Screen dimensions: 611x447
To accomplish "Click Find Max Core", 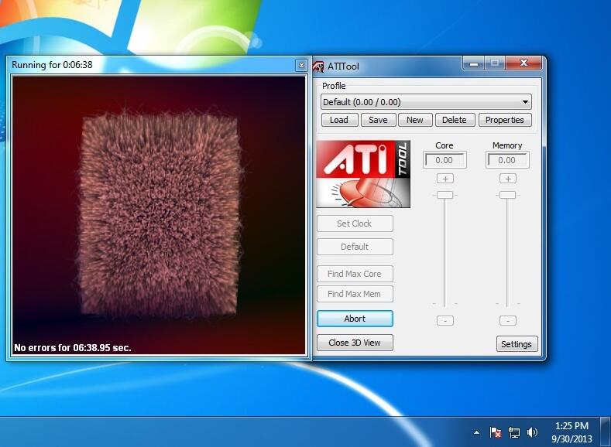I will (355, 274).
